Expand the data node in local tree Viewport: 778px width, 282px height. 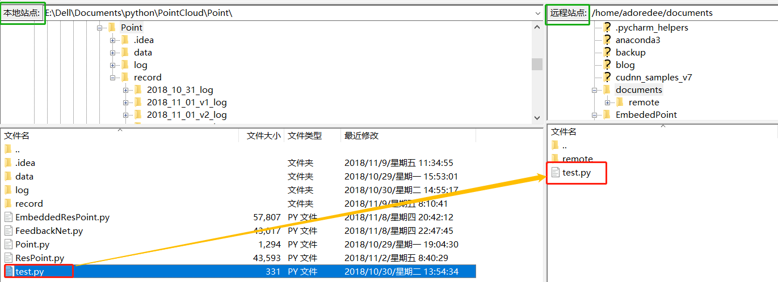[112, 52]
